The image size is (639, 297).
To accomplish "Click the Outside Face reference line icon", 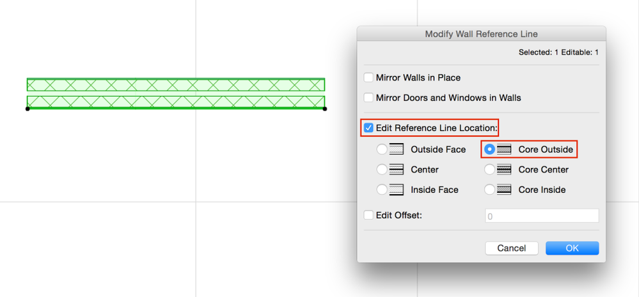I will (x=397, y=149).
